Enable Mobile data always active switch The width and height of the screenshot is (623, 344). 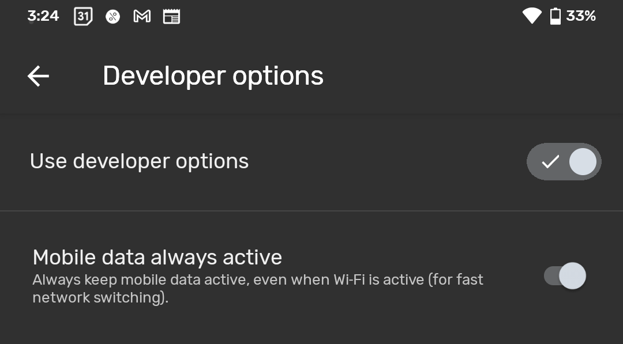click(564, 276)
